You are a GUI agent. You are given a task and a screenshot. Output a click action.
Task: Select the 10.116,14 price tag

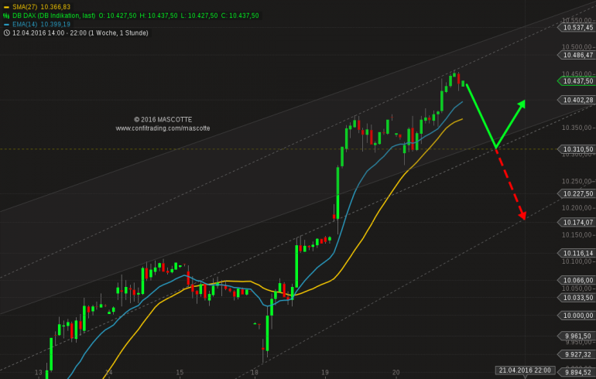pos(577,253)
